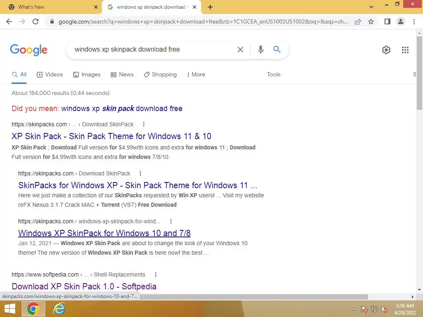Image resolution: width=423 pixels, height=317 pixels.
Task: Clear the search box with the X
Action: pos(240,50)
